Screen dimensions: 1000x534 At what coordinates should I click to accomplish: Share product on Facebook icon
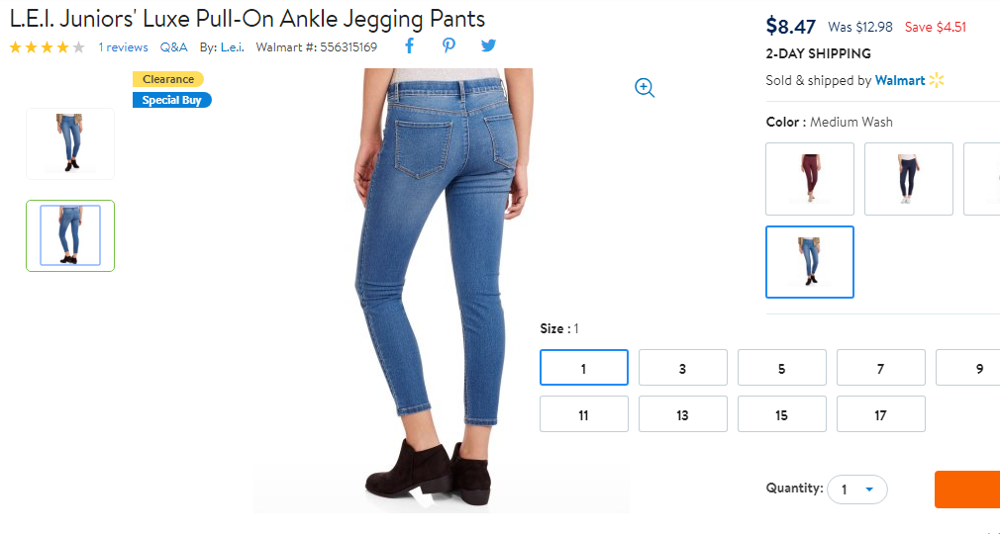[x=410, y=45]
